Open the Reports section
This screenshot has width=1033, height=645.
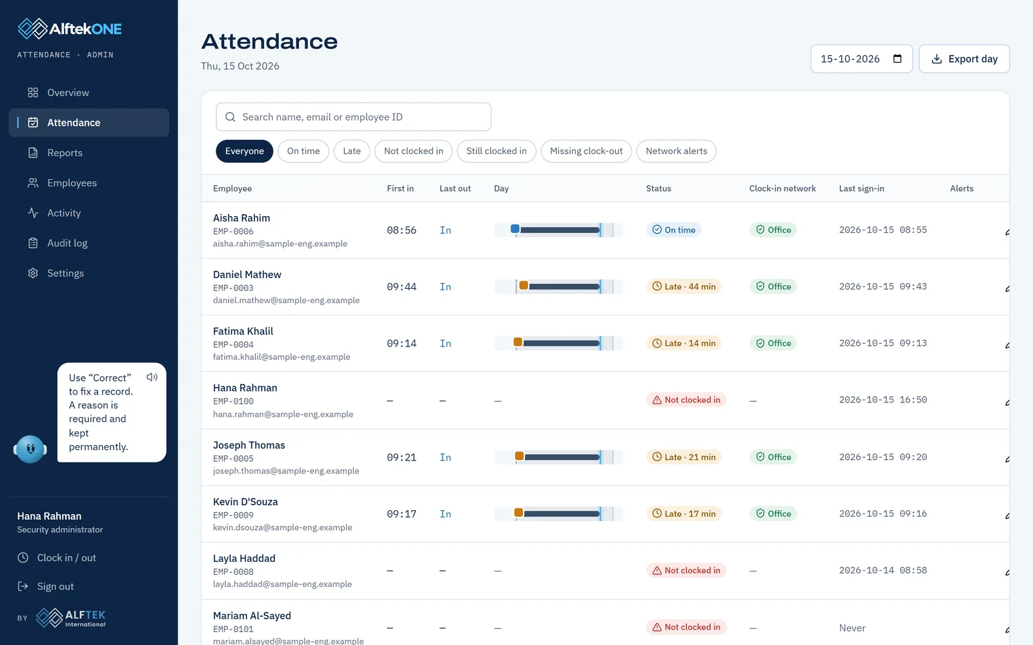click(88, 153)
